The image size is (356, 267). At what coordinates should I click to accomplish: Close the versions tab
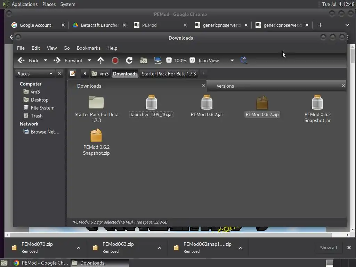tap(343, 86)
